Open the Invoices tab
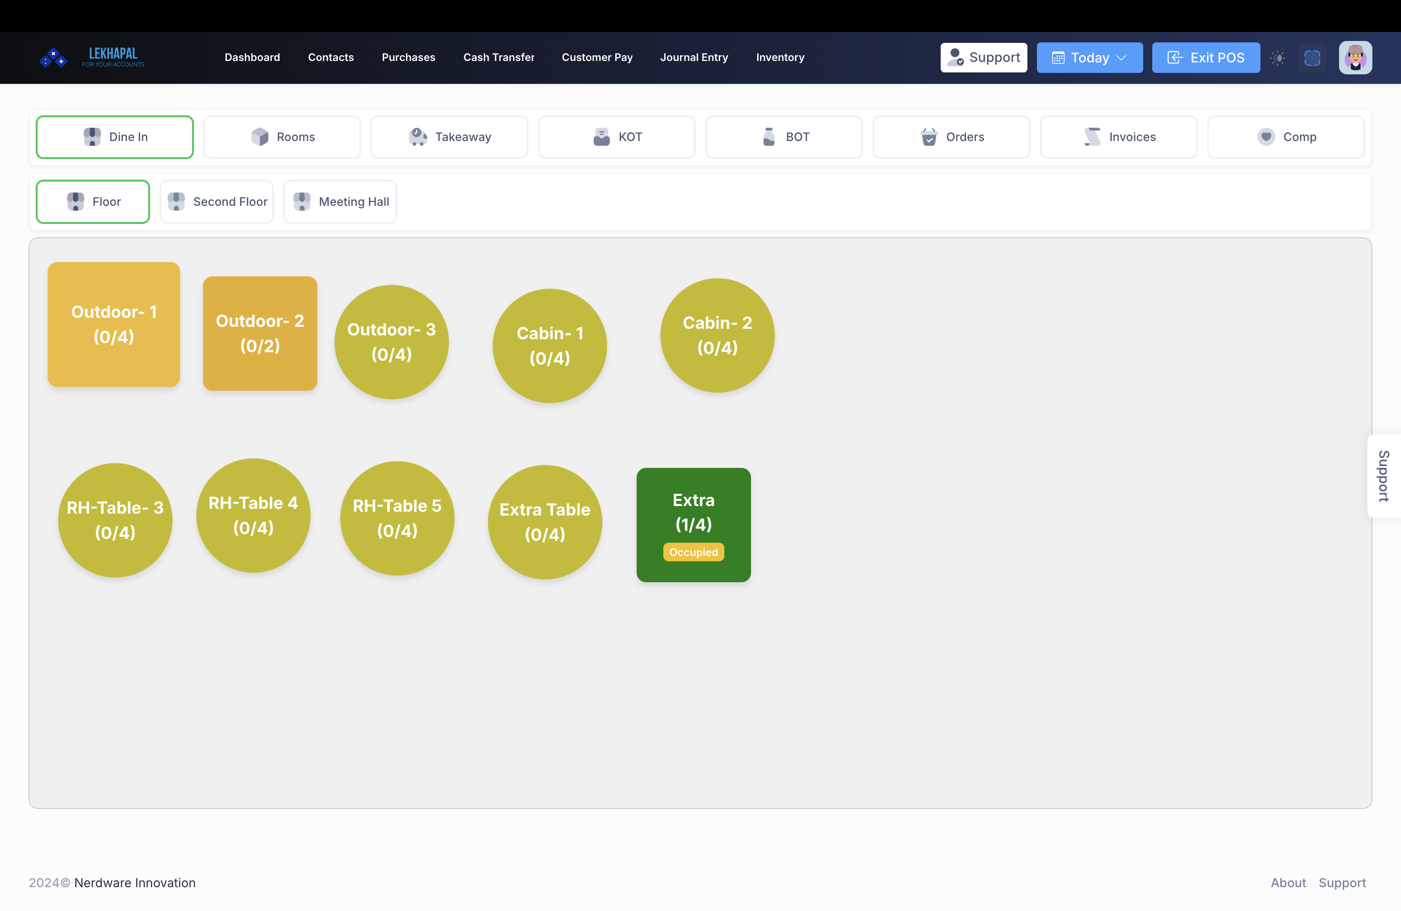 click(1118, 137)
